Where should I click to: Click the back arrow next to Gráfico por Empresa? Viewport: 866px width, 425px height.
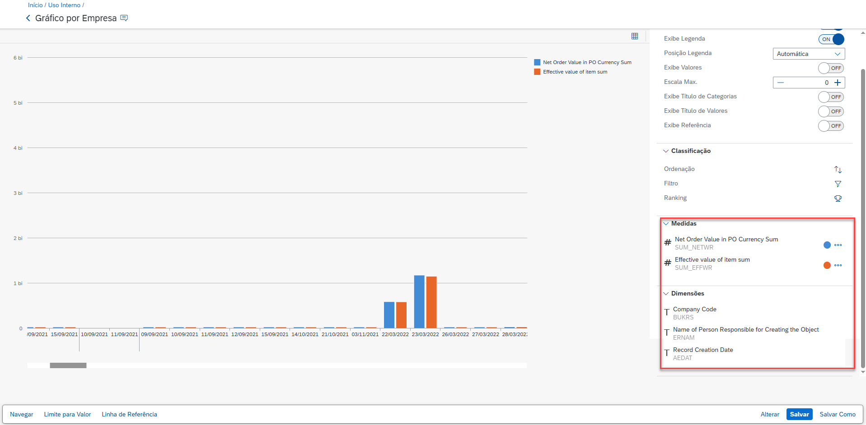tap(28, 18)
